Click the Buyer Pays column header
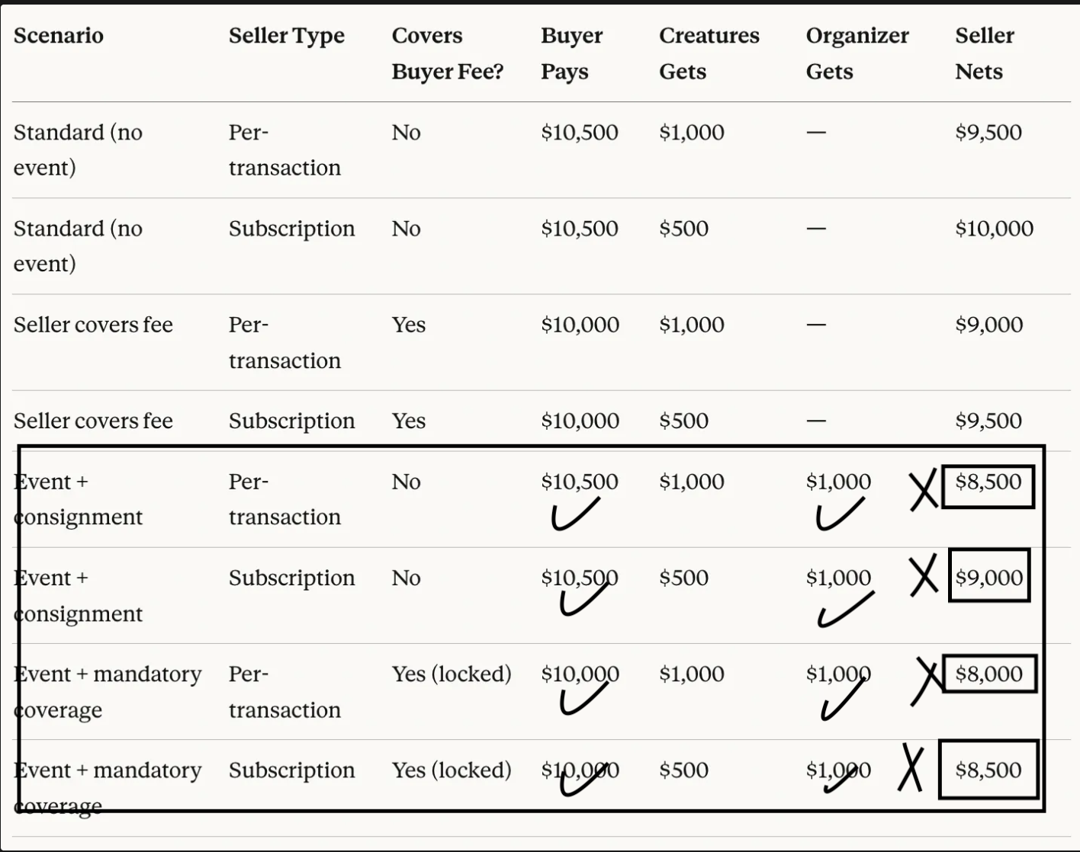 pyautogui.click(x=572, y=53)
